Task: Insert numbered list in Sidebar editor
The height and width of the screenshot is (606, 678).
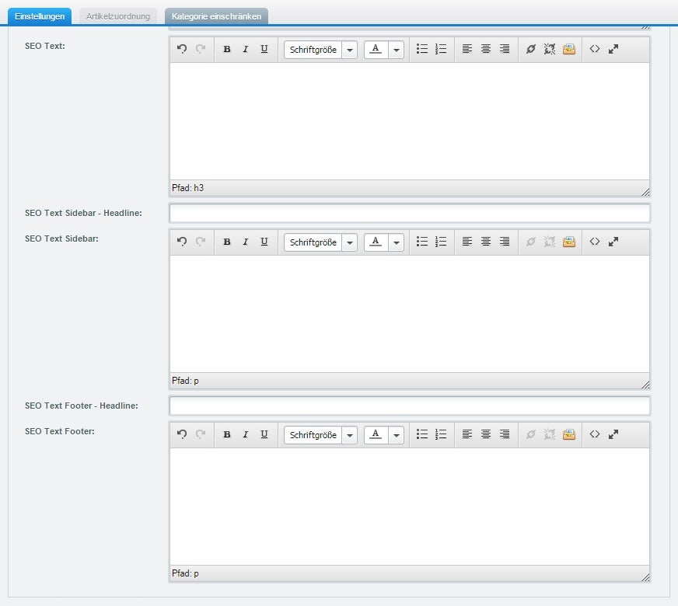Action: coord(441,242)
